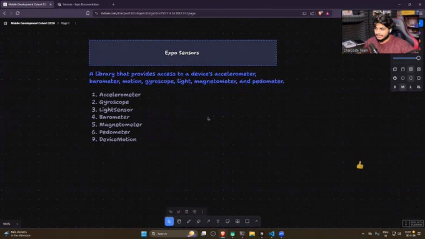Choose size S

[395, 87]
